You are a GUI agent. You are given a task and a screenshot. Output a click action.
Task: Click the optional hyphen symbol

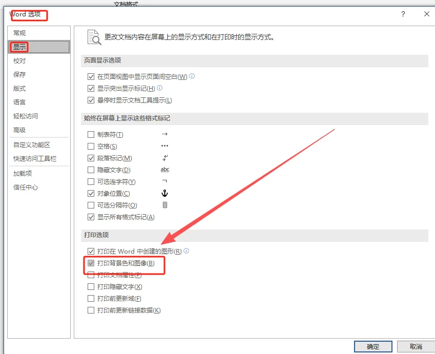(164, 181)
